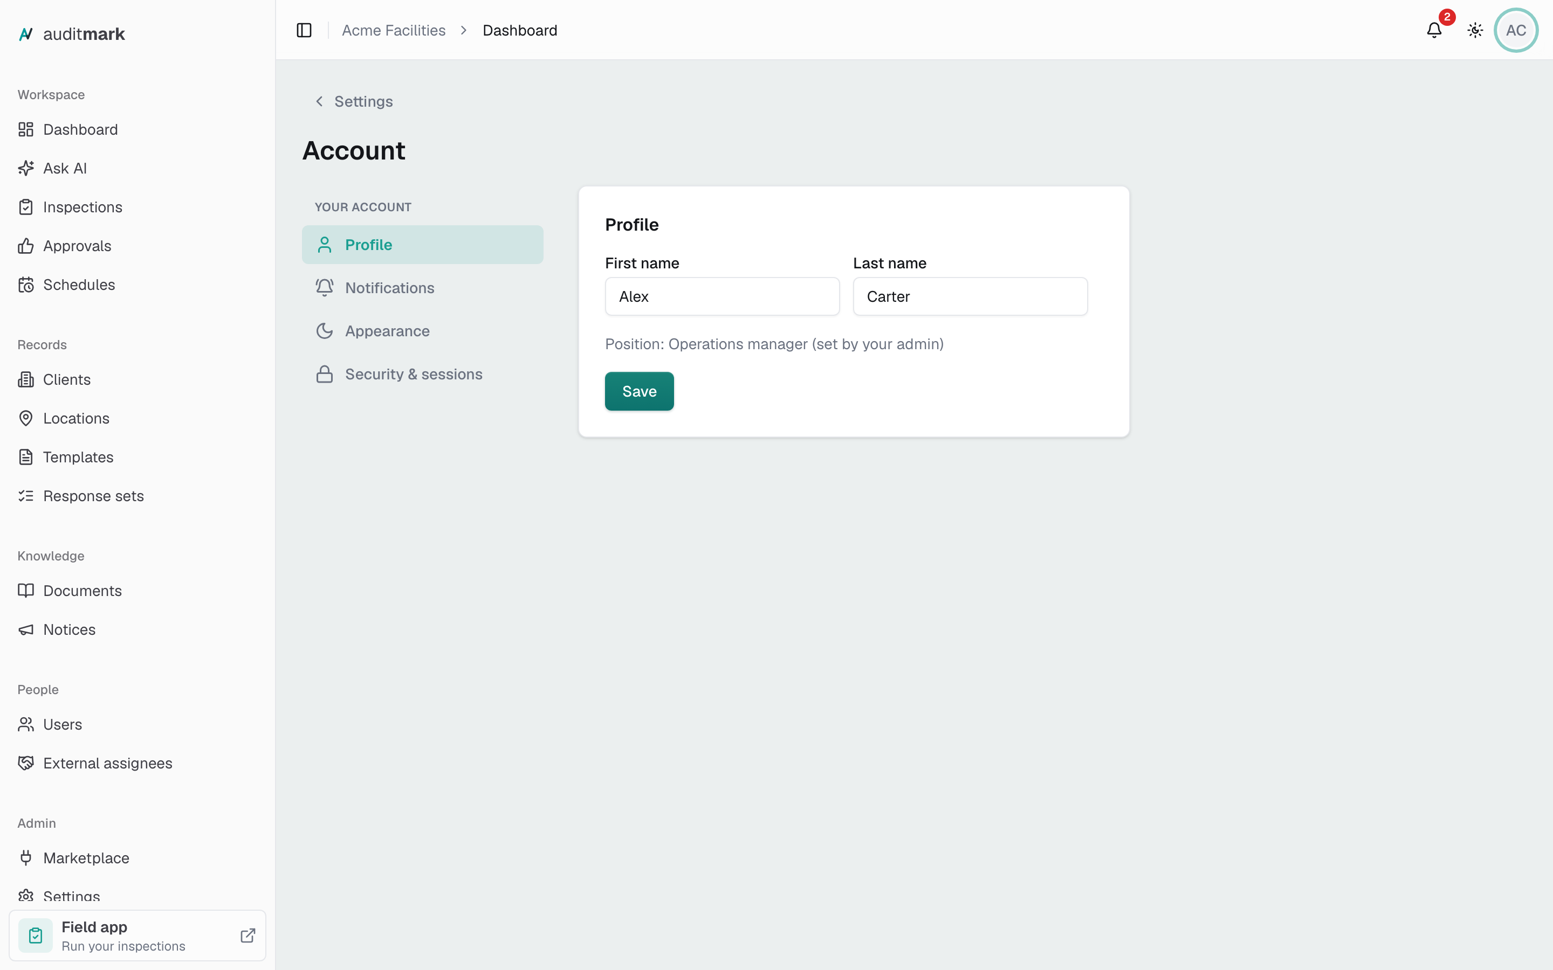Open Locations in the sidebar
The height and width of the screenshot is (970, 1553).
point(138,418)
